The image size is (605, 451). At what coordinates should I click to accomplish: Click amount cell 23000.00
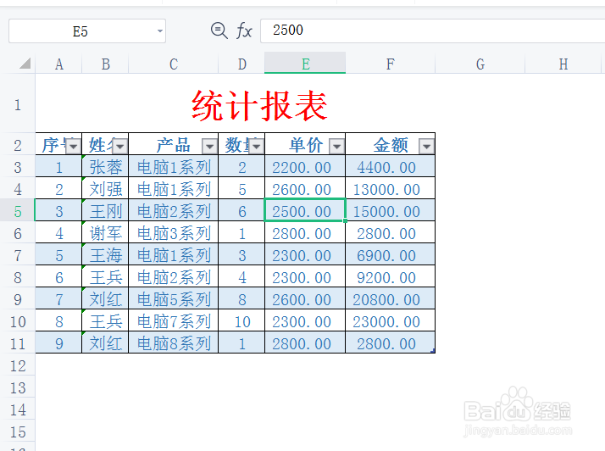tap(390, 321)
